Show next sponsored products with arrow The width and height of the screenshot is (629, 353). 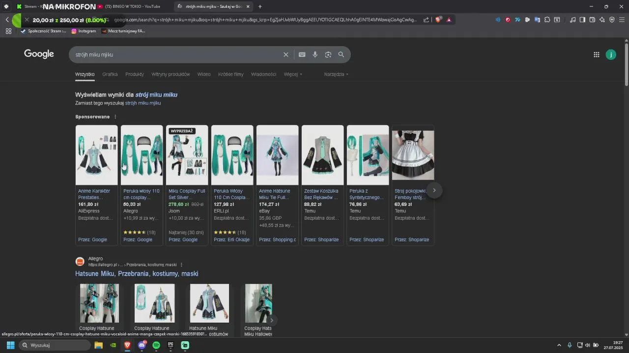pos(434,190)
